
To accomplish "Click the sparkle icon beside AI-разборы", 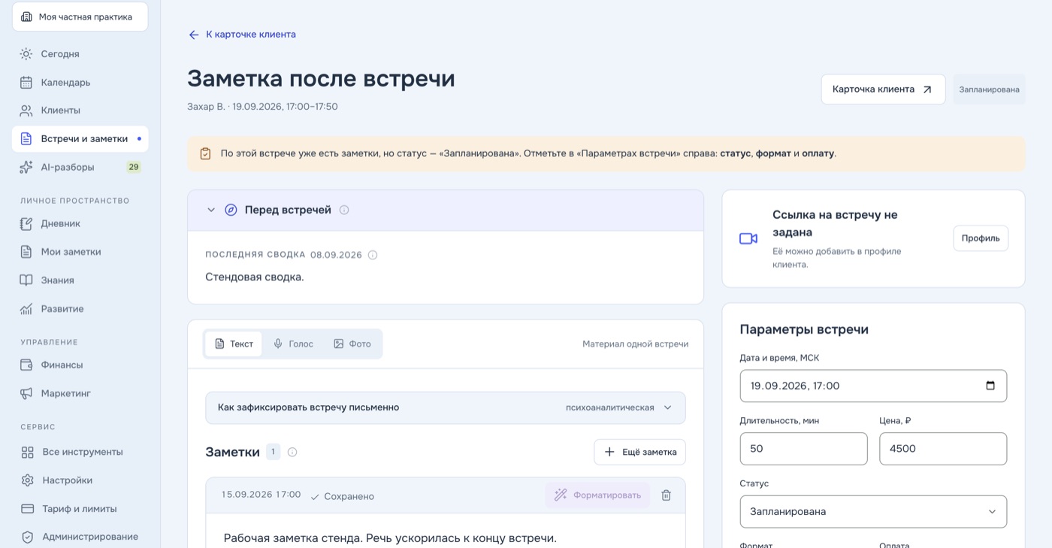I will pos(26,167).
